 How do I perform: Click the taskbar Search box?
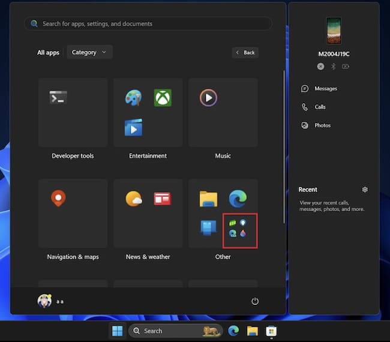click(x=176, y=331)
